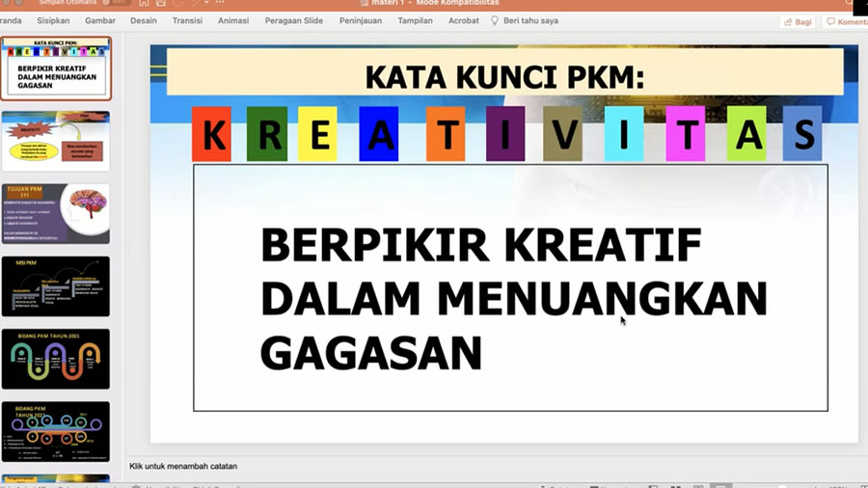The height and width of the screenshot is (488, 868).
Task: Select the second slide thumbnail
Action: point(56,141)
